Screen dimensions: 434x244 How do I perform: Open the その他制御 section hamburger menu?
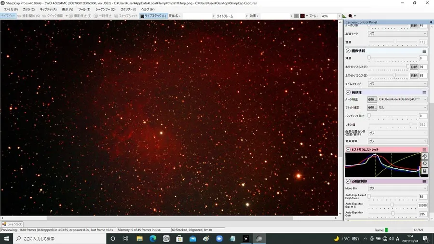(424, 181)
